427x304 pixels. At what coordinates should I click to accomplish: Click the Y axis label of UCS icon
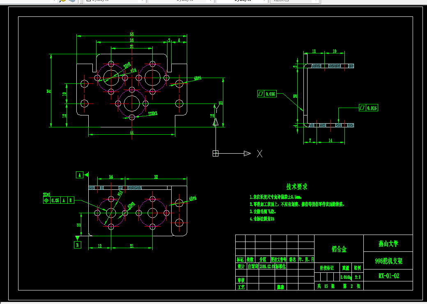pos(216,110)
